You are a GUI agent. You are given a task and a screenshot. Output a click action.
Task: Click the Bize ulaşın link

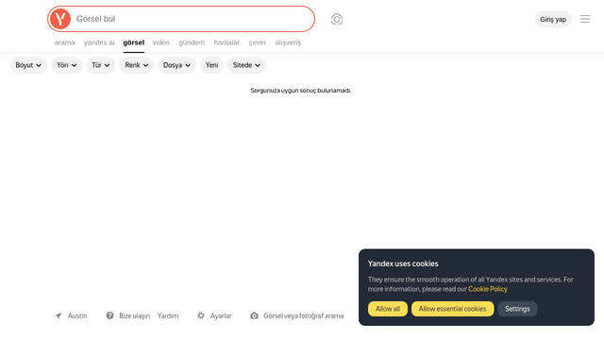(x=134, y=315)
